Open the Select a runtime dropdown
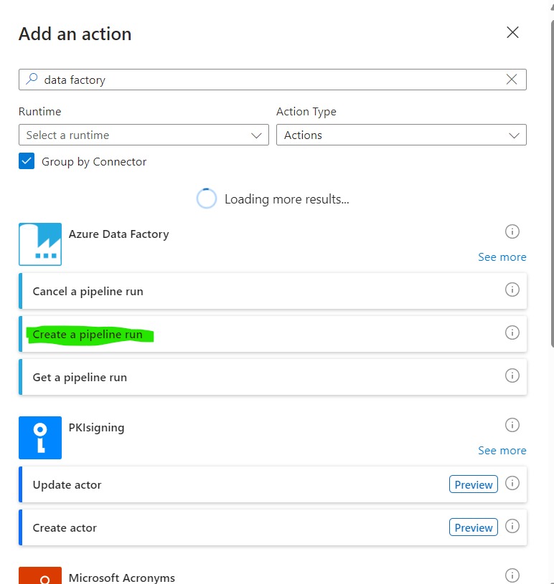Screen dimensions: 554x584 (144, 135)
